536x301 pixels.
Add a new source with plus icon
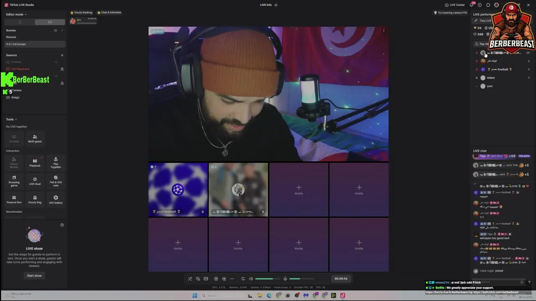[x=62, y=55]
